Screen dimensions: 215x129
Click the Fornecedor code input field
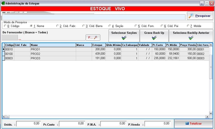click(10, 38)
